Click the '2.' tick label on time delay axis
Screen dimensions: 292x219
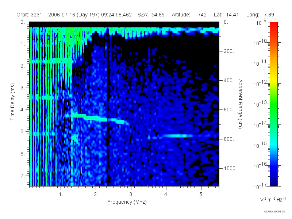(23, 66)
